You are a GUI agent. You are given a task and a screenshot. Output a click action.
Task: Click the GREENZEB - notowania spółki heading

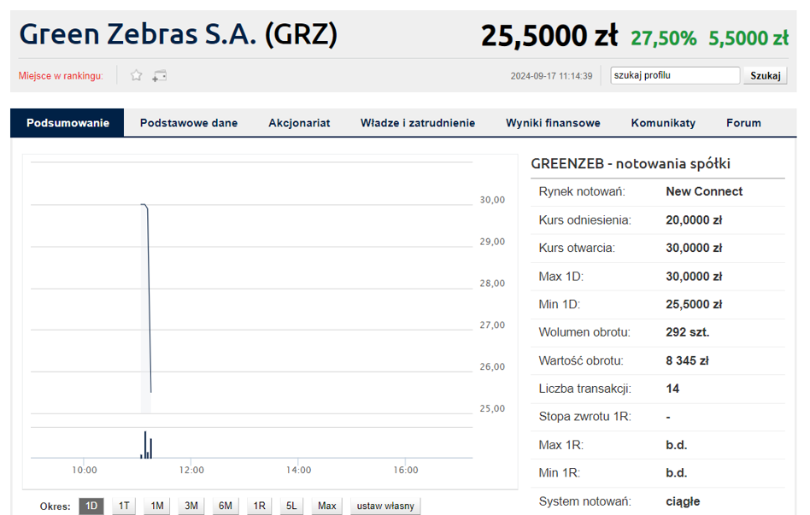pos(631,164)
